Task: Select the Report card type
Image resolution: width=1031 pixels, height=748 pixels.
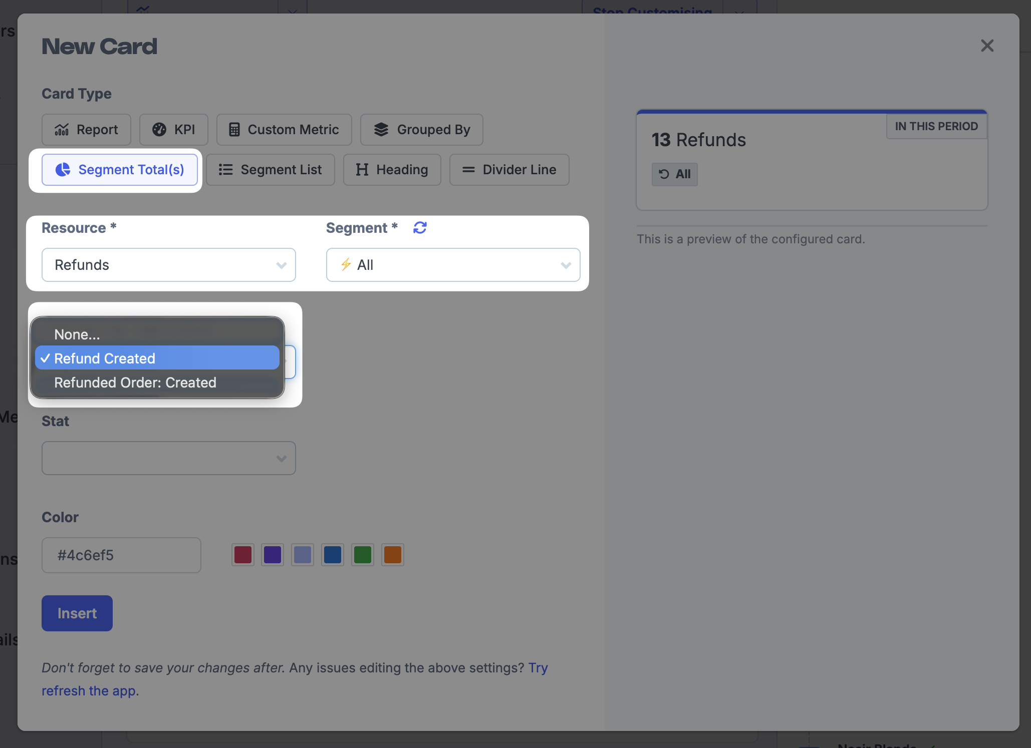Action: 86,130
